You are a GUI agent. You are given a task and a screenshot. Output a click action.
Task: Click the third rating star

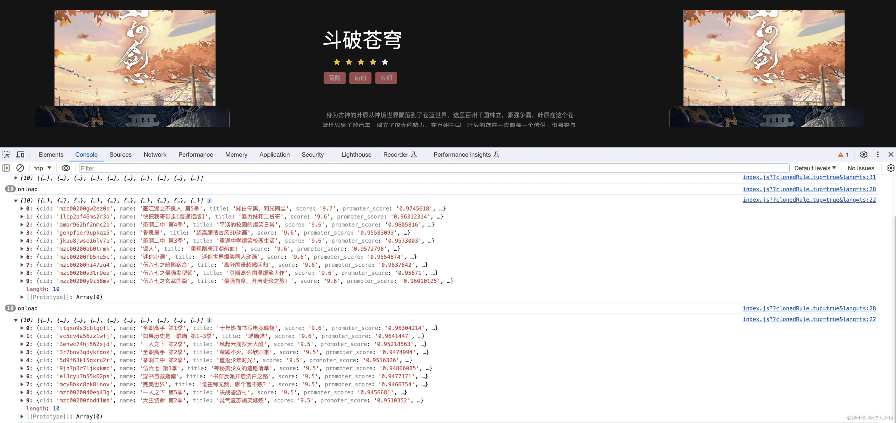(361, 62)
